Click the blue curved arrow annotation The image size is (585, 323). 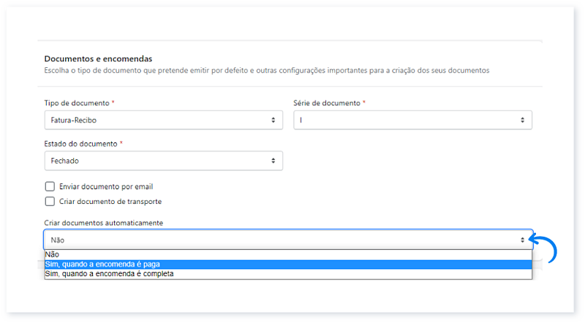pos(544,248)
